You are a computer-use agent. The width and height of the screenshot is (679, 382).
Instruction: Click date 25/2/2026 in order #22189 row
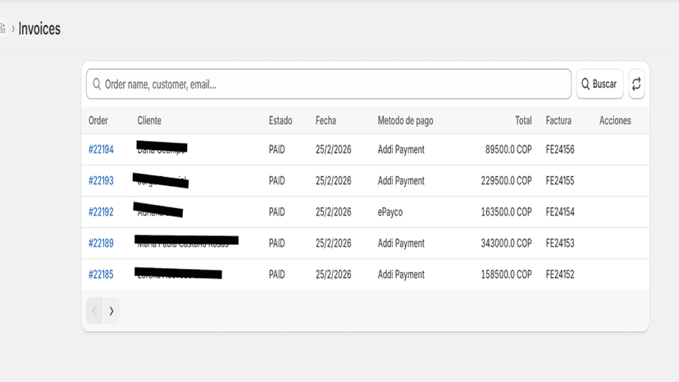[334, 243]
